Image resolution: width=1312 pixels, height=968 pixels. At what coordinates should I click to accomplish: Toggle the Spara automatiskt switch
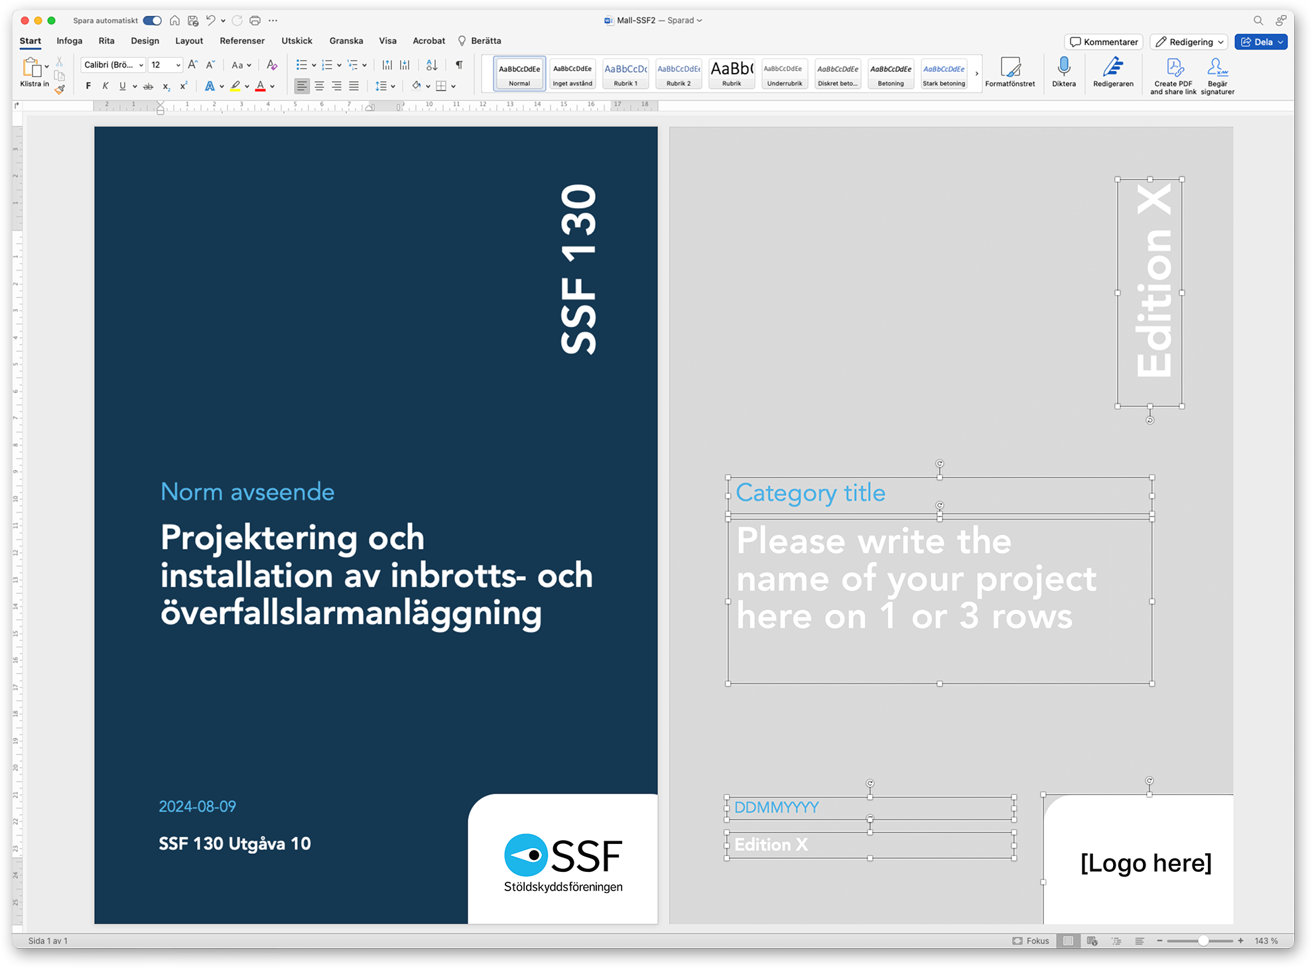[x=153, y=21]
